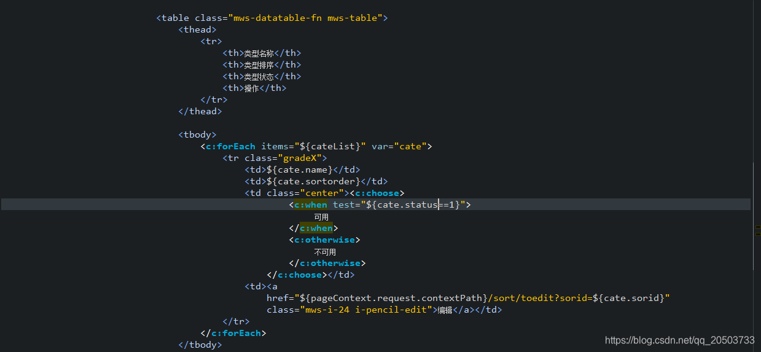Viewport: 761px width, 352px height.
Task: Click the class "mws-i-24 i-pencil-edit" value
Action: tap(369, 310)
